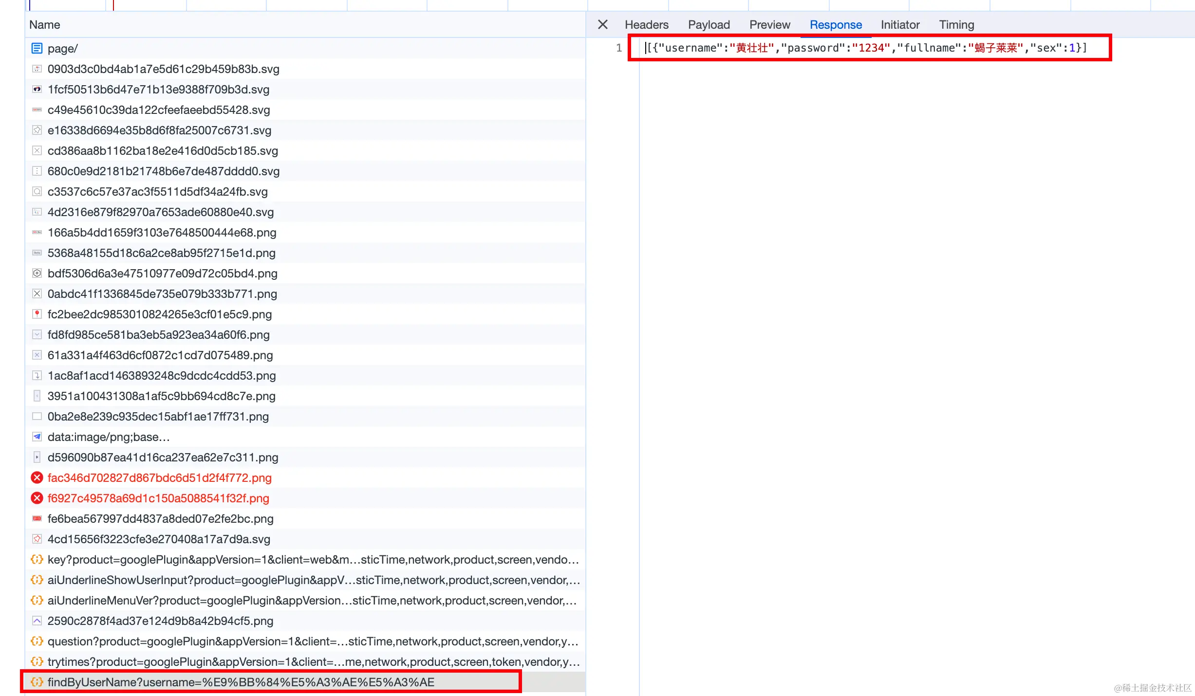Switch to the Preview tab
This screenshot has width=1195, height=696.
(769, 25)
